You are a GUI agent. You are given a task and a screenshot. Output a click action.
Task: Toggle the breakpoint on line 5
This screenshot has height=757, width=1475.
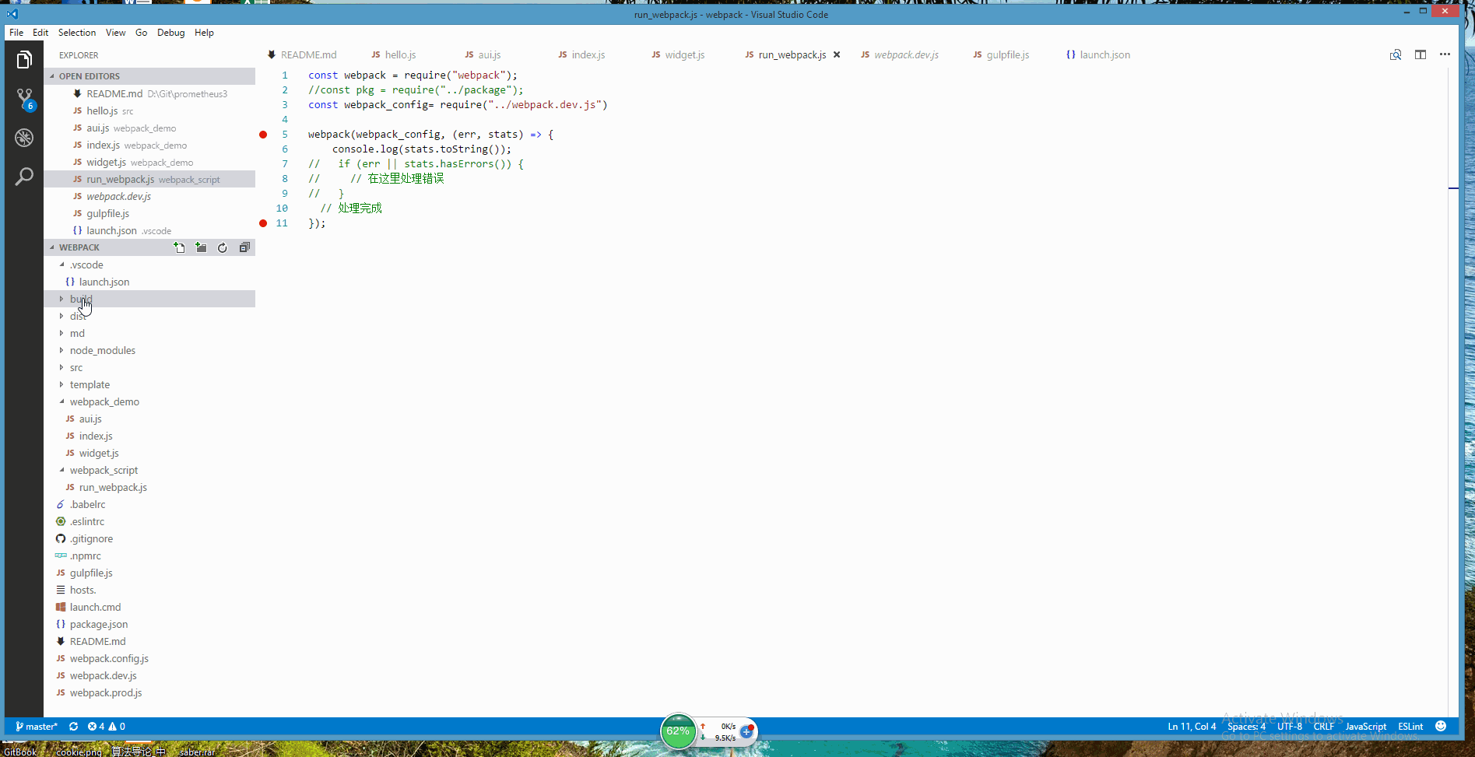[x=263, y=135]
